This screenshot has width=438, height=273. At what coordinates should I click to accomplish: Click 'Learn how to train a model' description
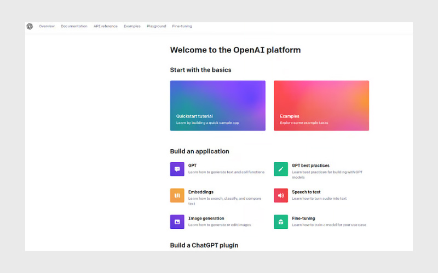click(x=329, y=225)
